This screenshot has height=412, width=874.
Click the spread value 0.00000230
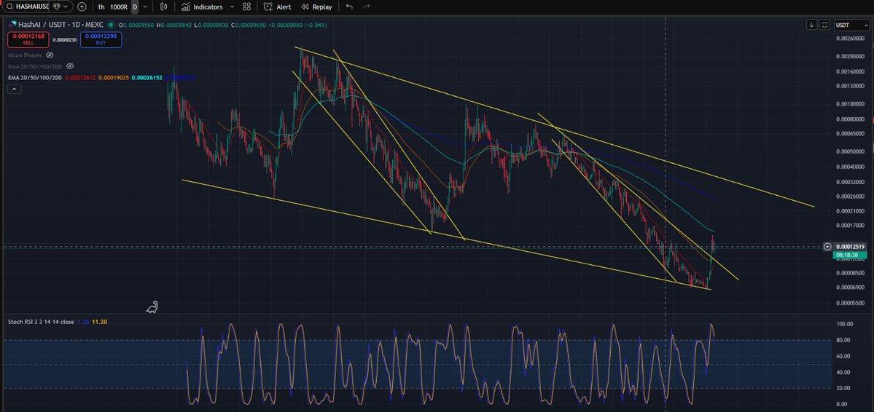click(65, 39)
